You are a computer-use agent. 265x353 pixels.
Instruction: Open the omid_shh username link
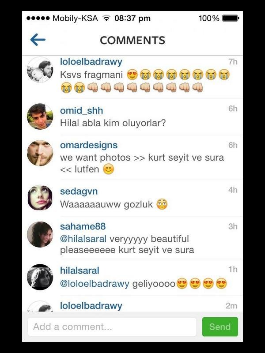82,111
